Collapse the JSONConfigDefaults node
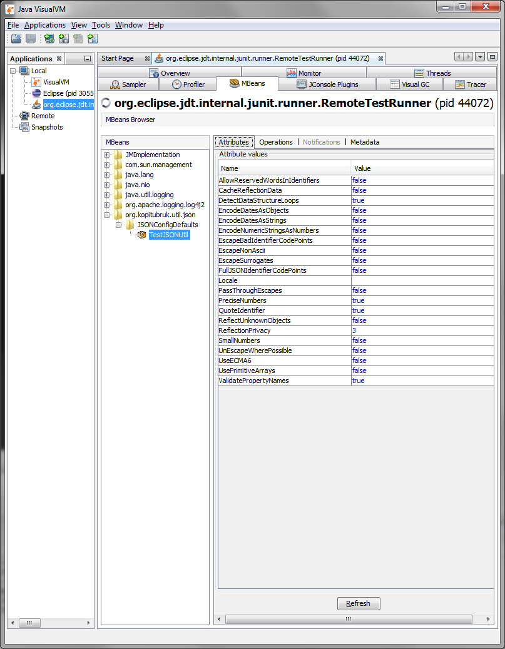505x649 pixels. 118,225
